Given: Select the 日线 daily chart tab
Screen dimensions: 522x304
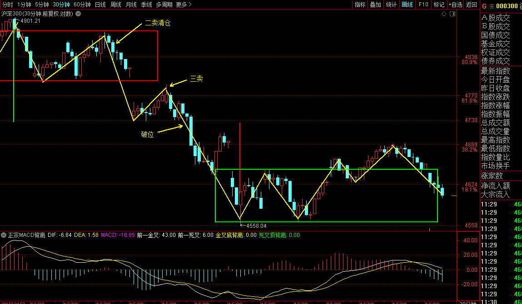Looking at the screenshot, I should [x=100, y=5].
